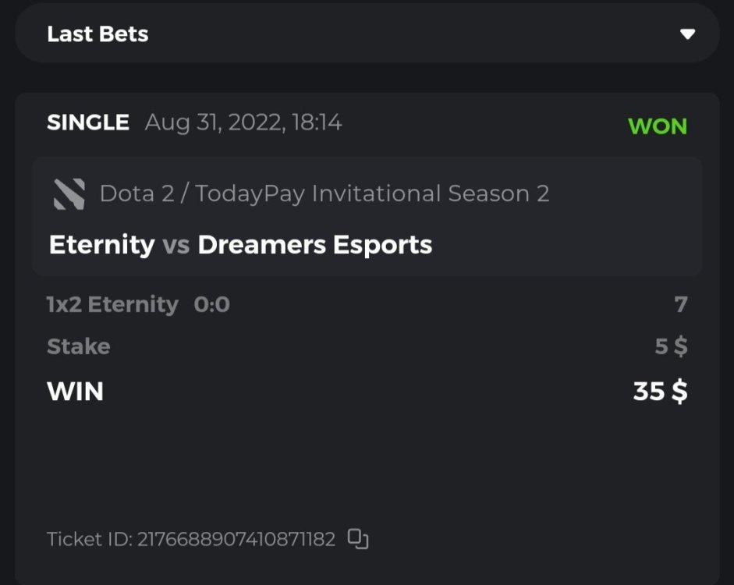Open the Eternity vs Dreamers Esports match
734x585 pixels.
pos(240,245)
